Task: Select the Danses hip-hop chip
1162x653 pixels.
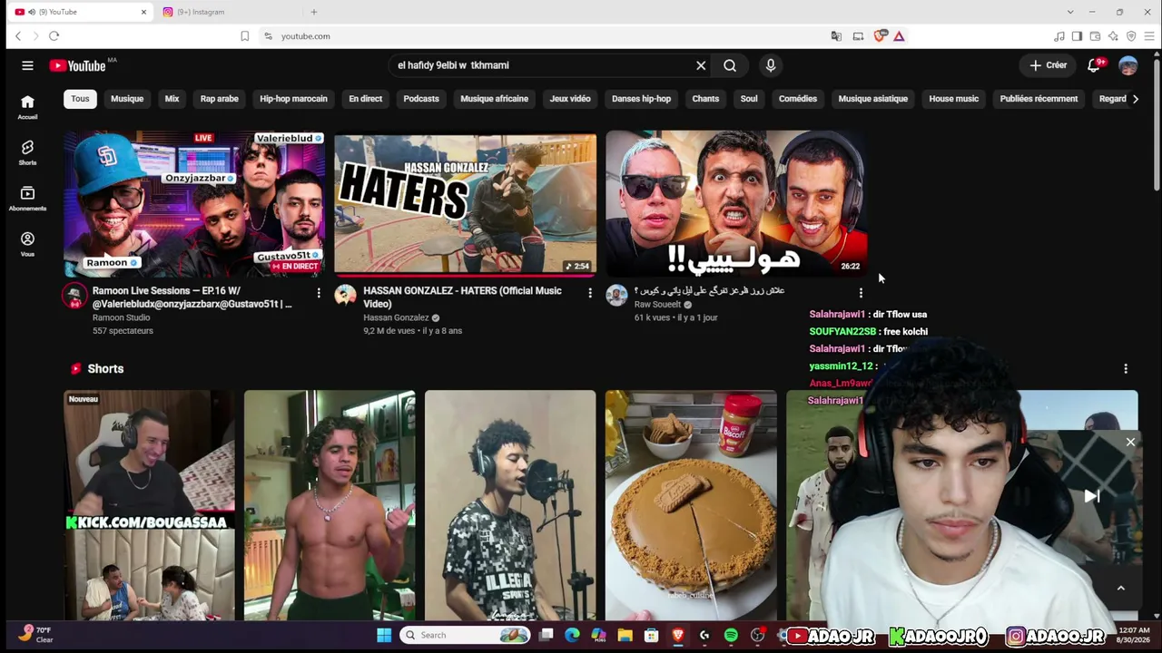Action: pyautogui.click(x=642, y=99)
